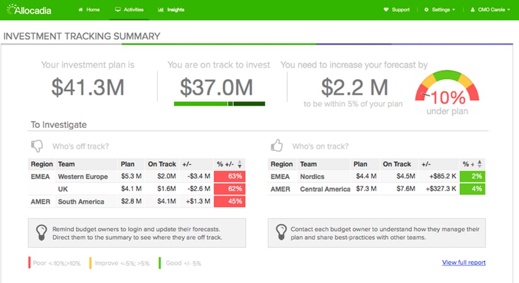Click the green investment progress bar
The width and height of the screenshot is (519, 283).
click(219, 104)
